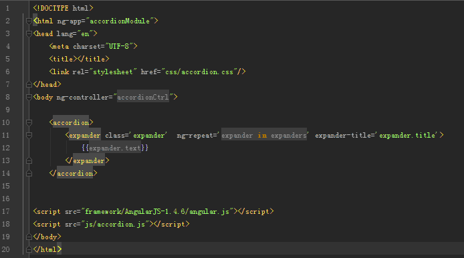Collapse the accordion tag fold on line 10

tap(29, 122)
